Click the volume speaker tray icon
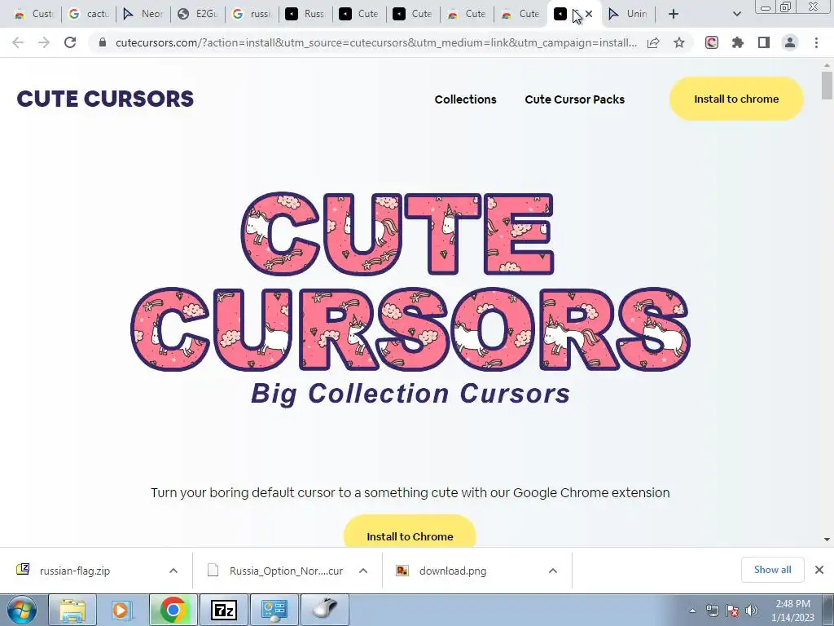The width and height of the screenshot is (834, 626). tap(752, 611)
